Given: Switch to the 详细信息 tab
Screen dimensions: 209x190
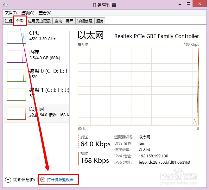Looking at the screenshot, I should tap(85, 21).
